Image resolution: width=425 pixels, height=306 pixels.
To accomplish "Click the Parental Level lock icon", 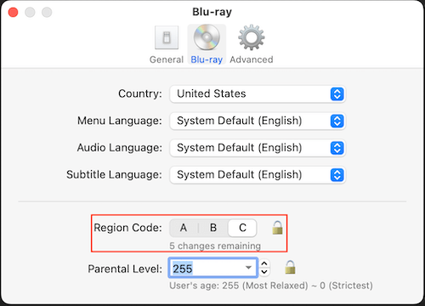I will pos(290,267).
